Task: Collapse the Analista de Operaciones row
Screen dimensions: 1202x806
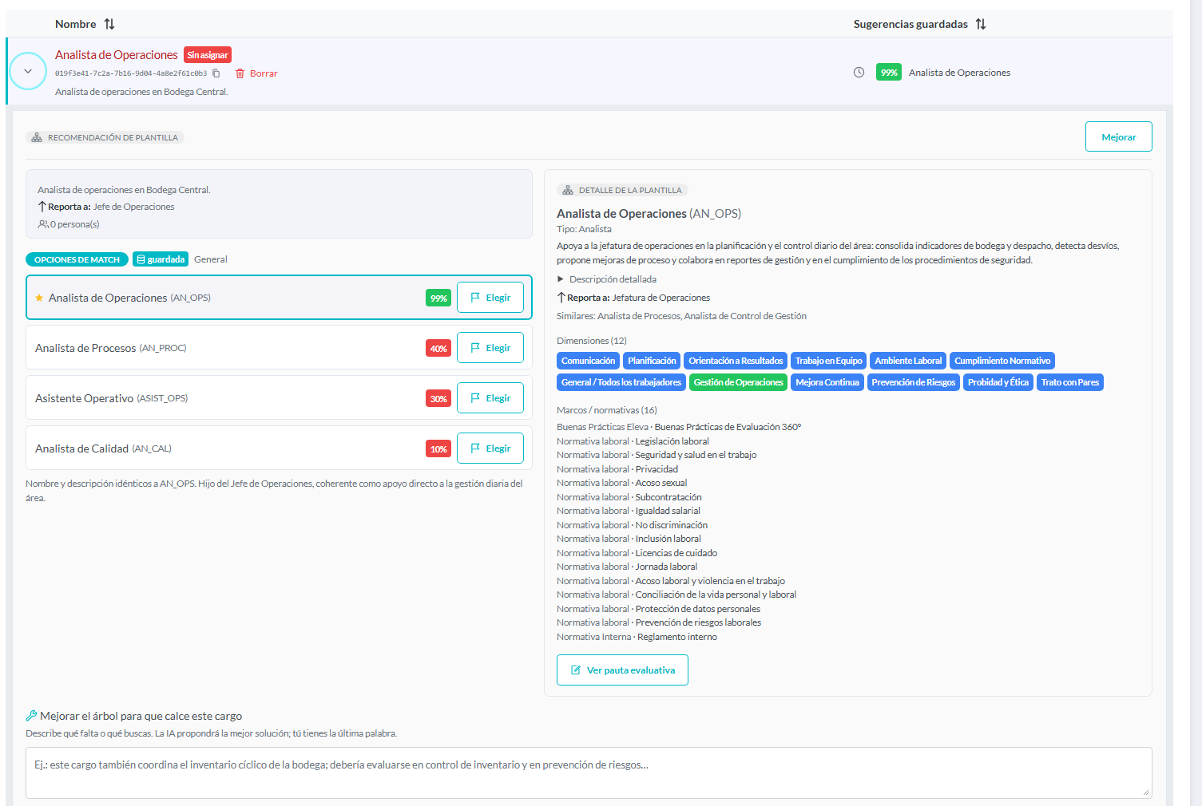Action: (x=28, y=71)
